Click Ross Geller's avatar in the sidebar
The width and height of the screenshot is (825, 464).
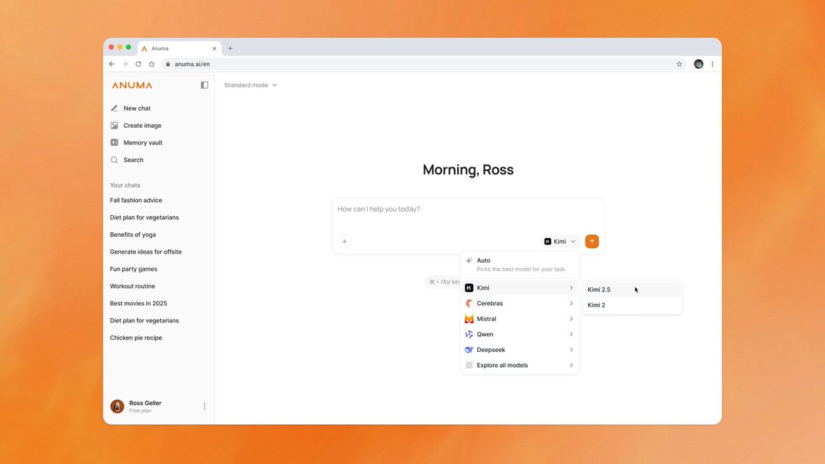[x=118, y=406]
